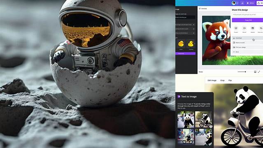
Task: Click the add people by email field
Action: click(247, 14)
